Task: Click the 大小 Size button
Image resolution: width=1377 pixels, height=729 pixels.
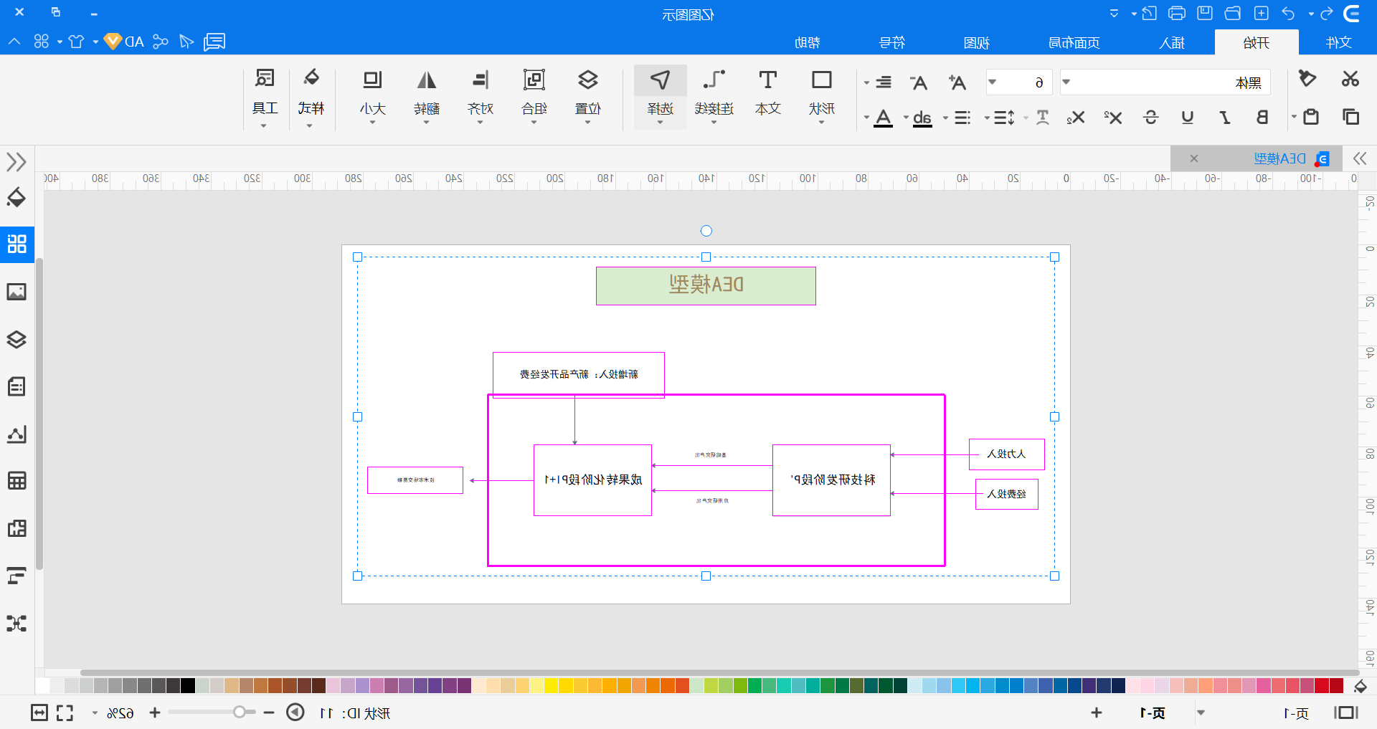Action: click(373, 97)
